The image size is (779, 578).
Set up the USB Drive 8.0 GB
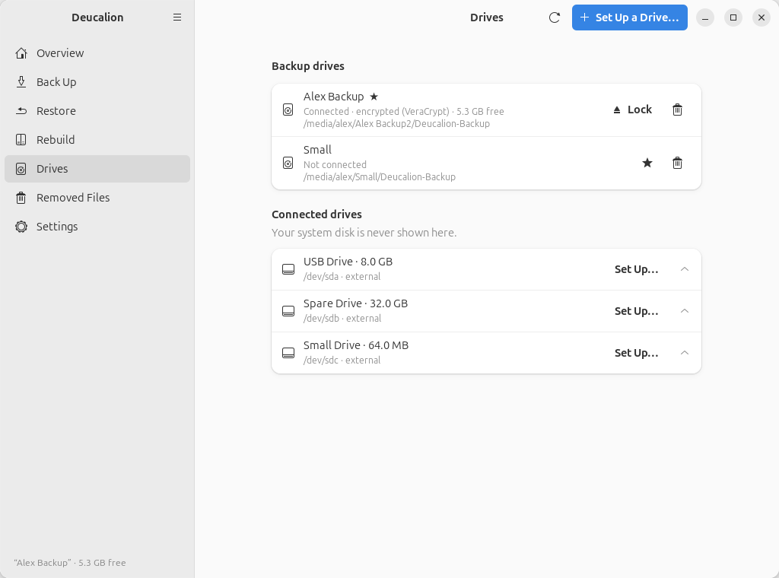(x=637, y=269)
